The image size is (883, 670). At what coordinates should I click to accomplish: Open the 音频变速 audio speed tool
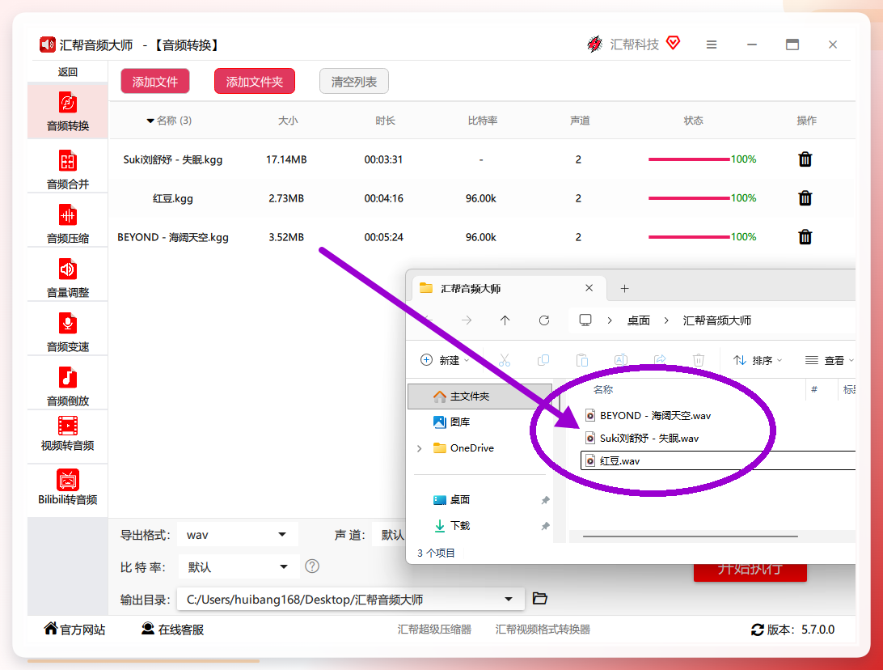(x=68, y=331)
